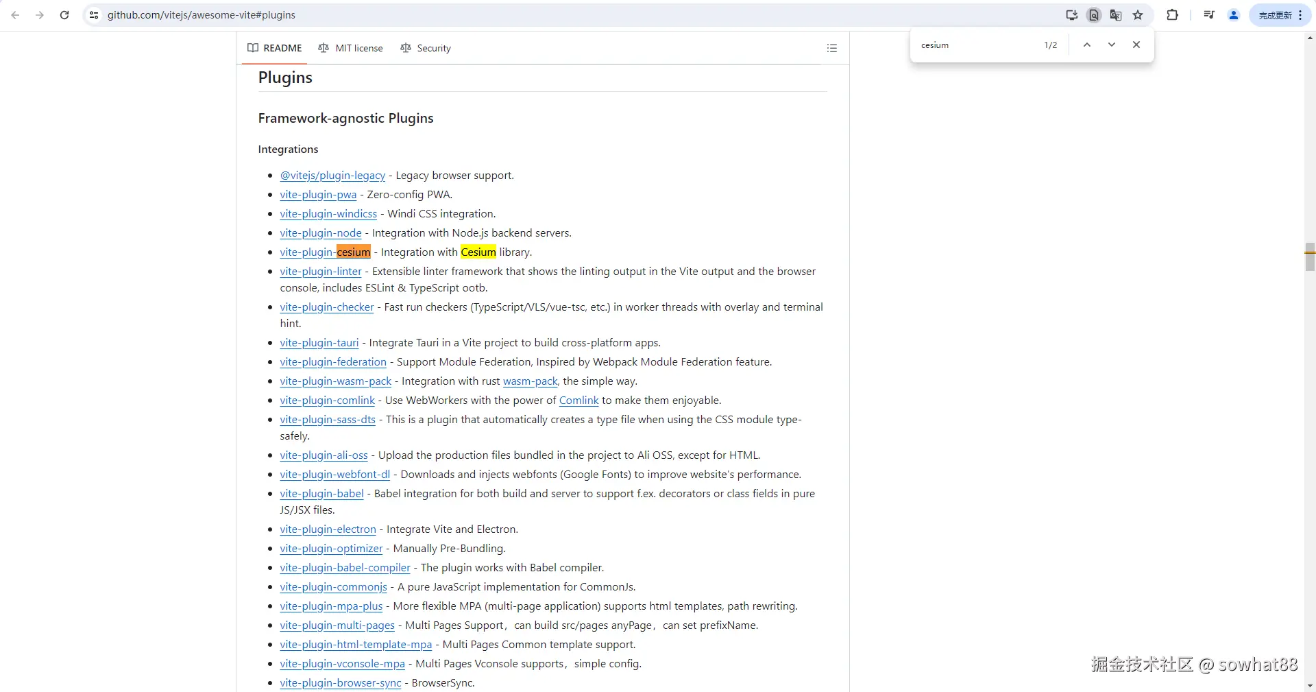This screenshot has height=692, width=1316.
Task: Open the vite-plugin-node link
Action: coord(321,233)
